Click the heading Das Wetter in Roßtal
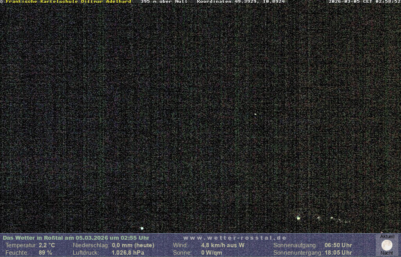This screenshot has width=401, height=257. point(76,238)
